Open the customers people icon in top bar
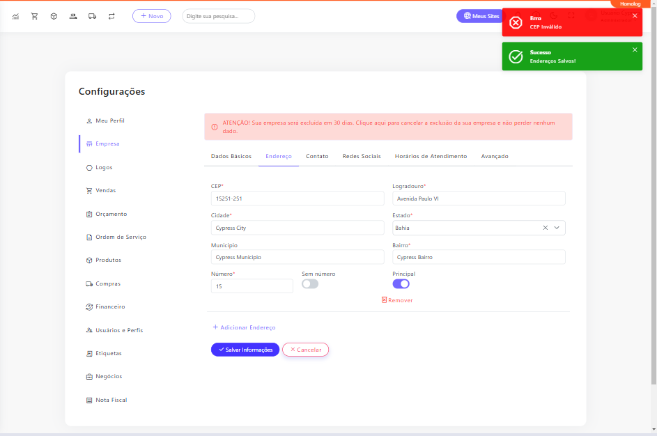This screenshot has height=436, width=657. click(73, 16)
